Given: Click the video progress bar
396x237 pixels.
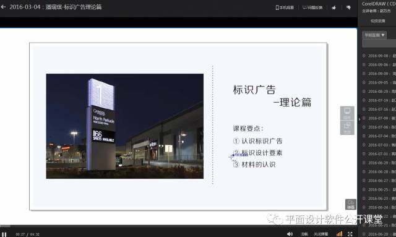Looking at the screenshot, I should (179, 226).
